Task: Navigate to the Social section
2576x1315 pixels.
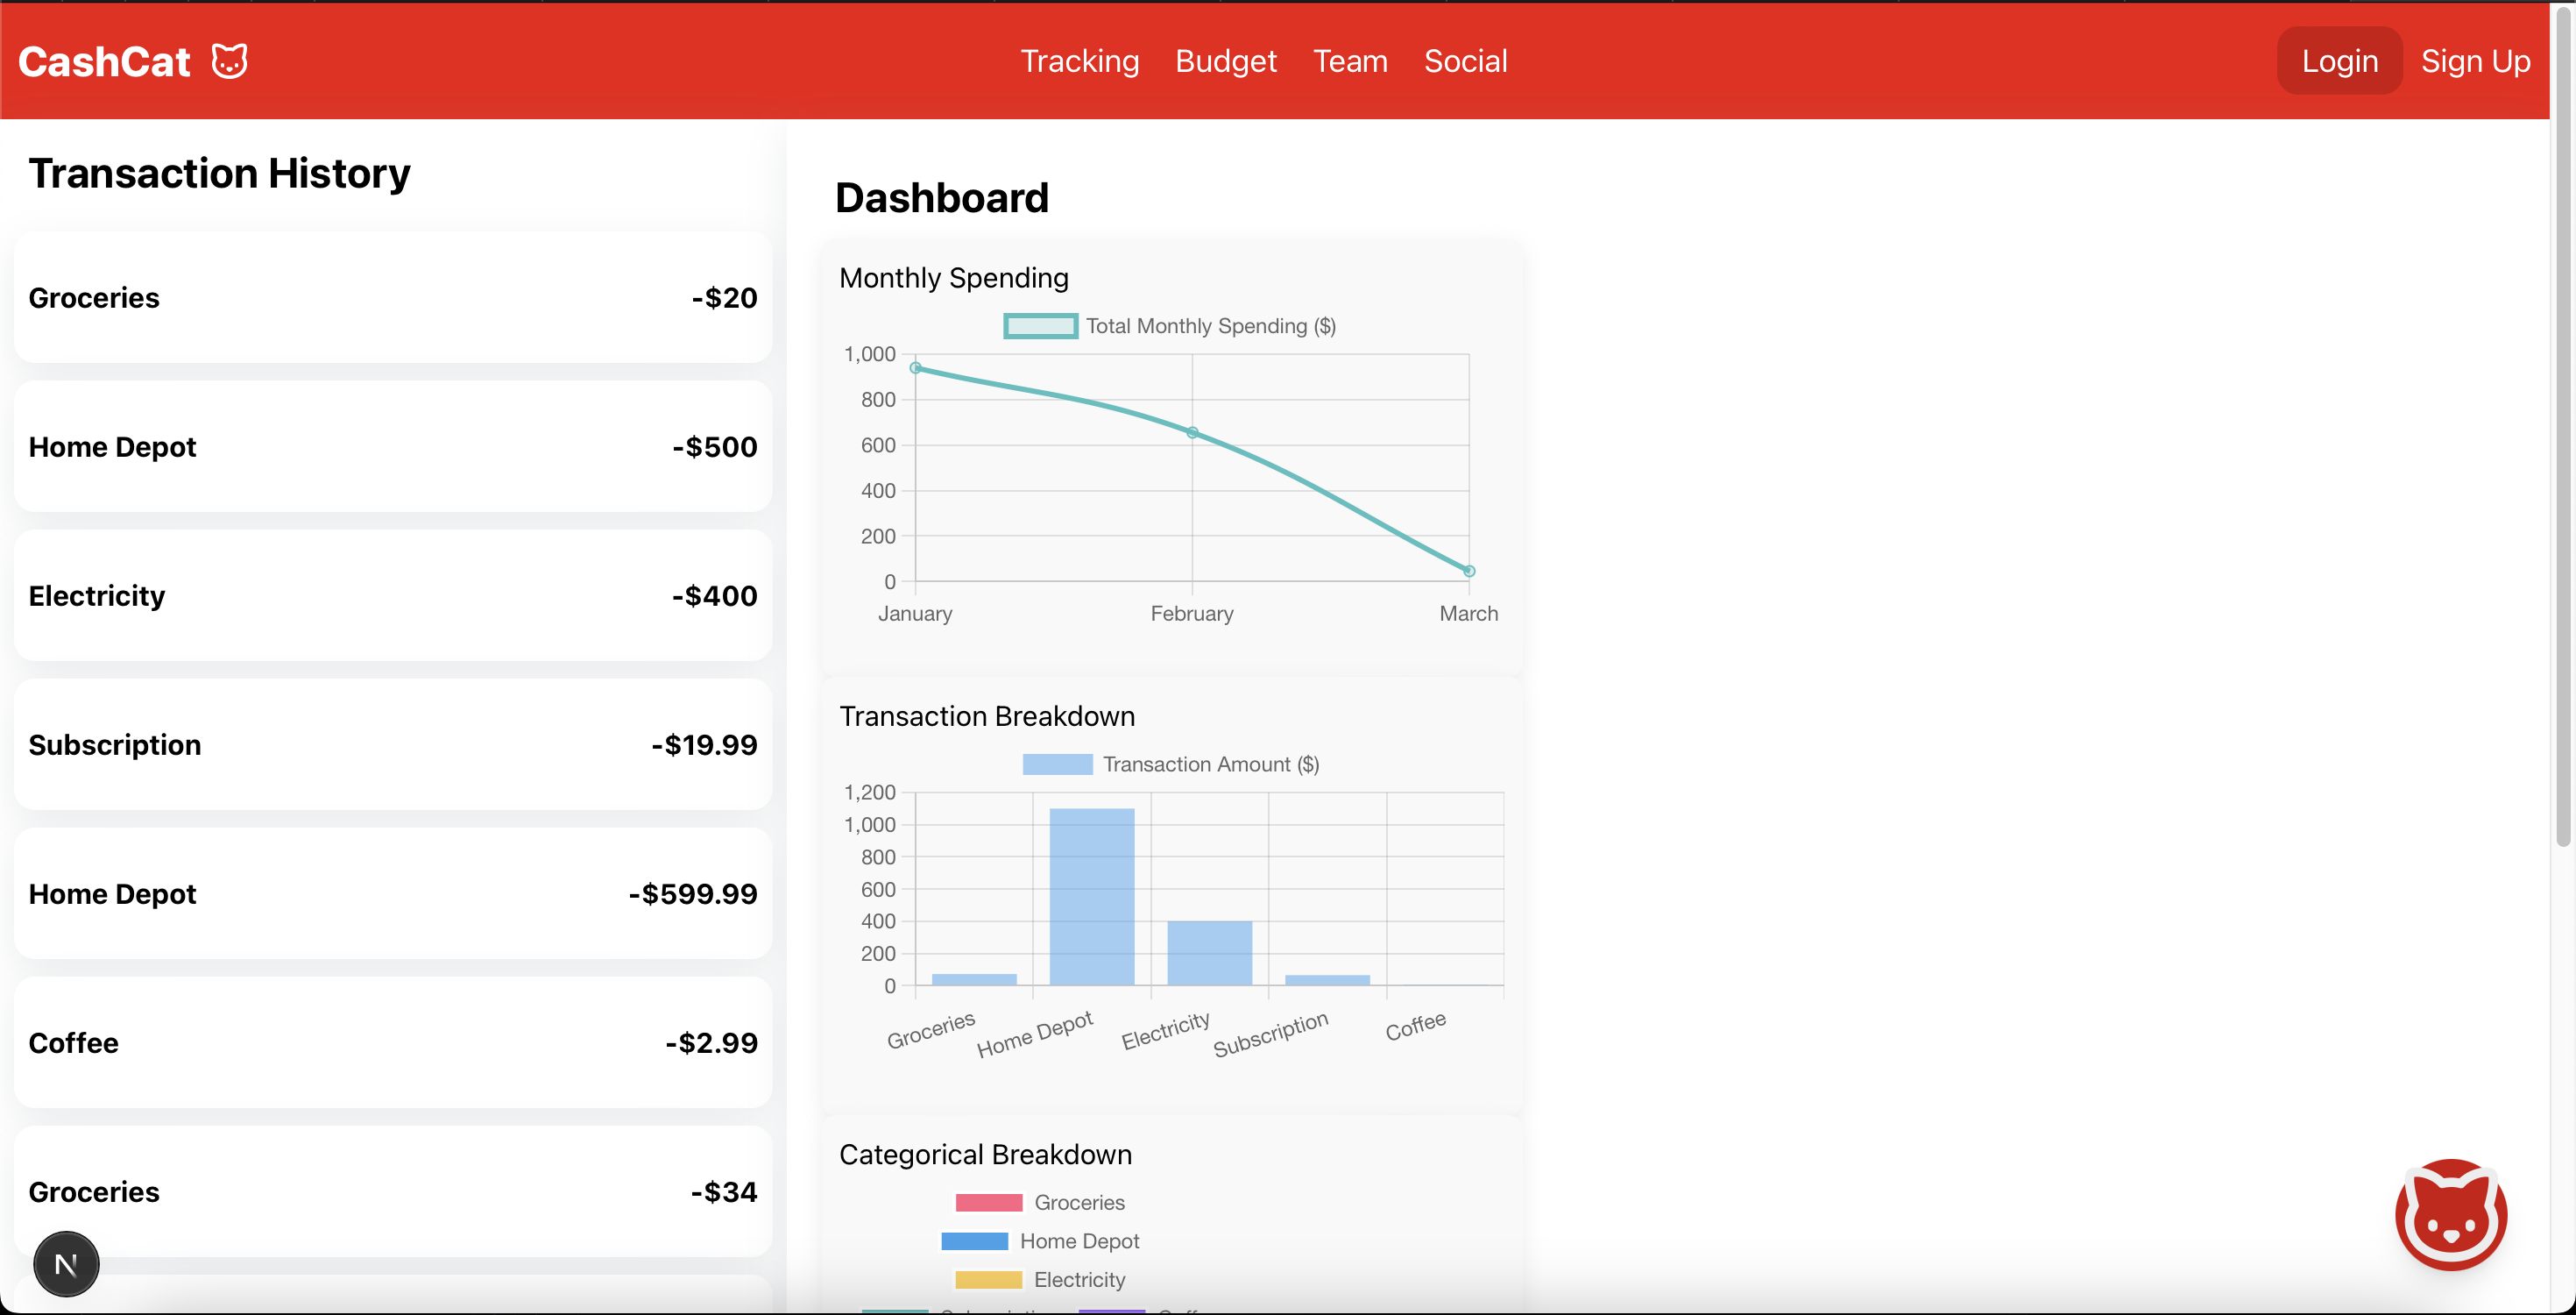Action: pos(1465,61)
